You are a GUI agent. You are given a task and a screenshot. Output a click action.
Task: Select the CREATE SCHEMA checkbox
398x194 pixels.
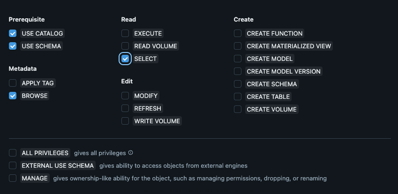[x=238, y=84]
